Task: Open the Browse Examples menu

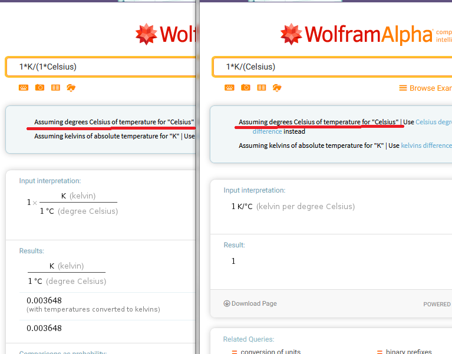Action: click(425, 88)
